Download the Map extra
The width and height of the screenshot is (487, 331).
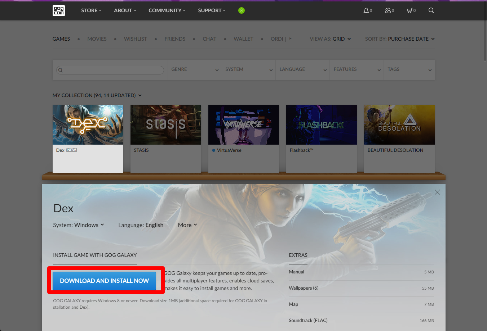pyautogui.click(x=361, y=304)
